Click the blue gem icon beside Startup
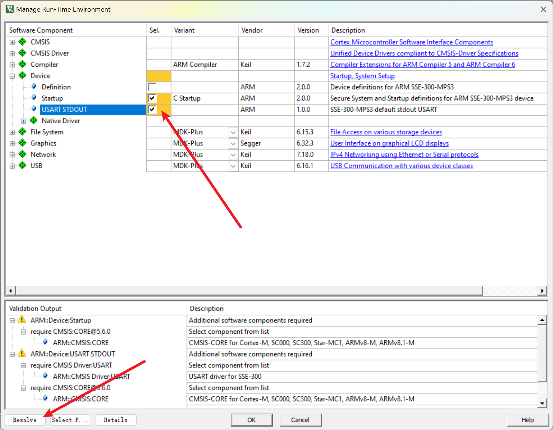 [34, 98]
